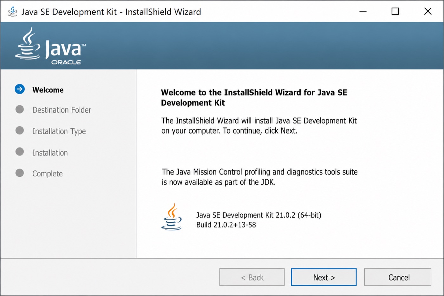Viewport: 444px width, 296px height.
Task: Select the Installation step label
Action: tap(50, 153)
